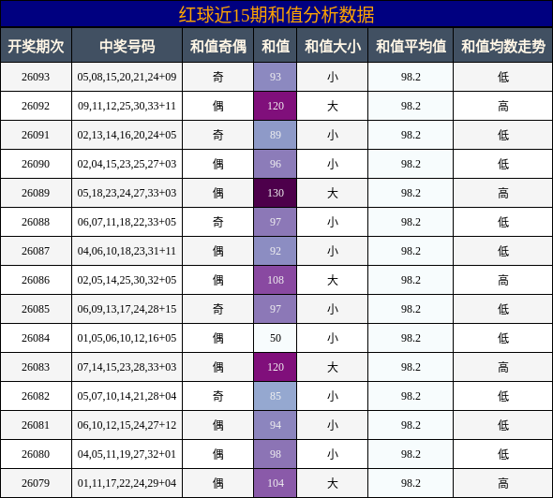The height and width of the screenshot is (498, 553).
Task: Click 97 in the 26088 row
Action: pos(275,222)
